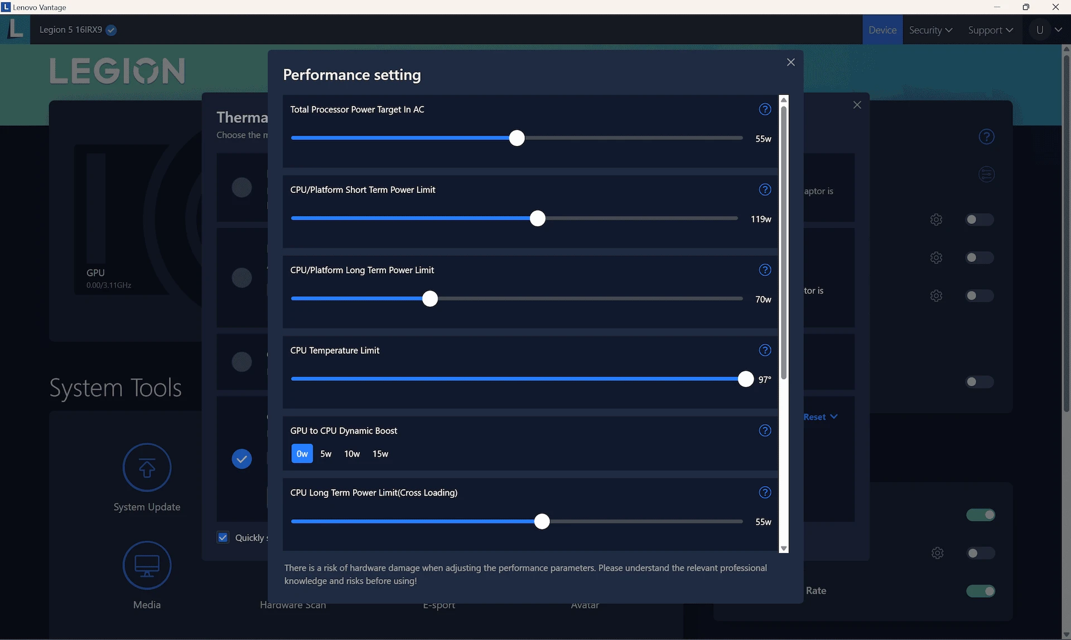The height and width of the screenshot is (640, 1071).
Task: Open the user account U dropdown
Action: [x=1046, y=30]
